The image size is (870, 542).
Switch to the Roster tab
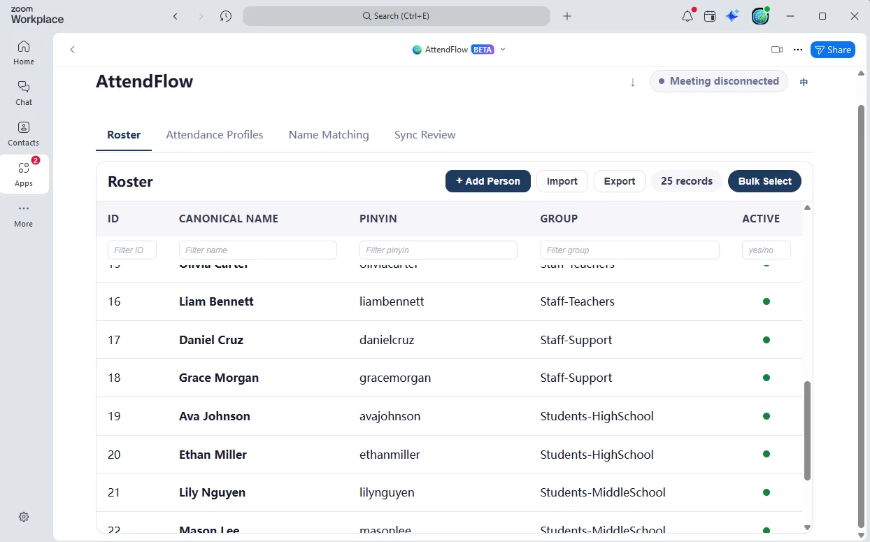(124, 134)
